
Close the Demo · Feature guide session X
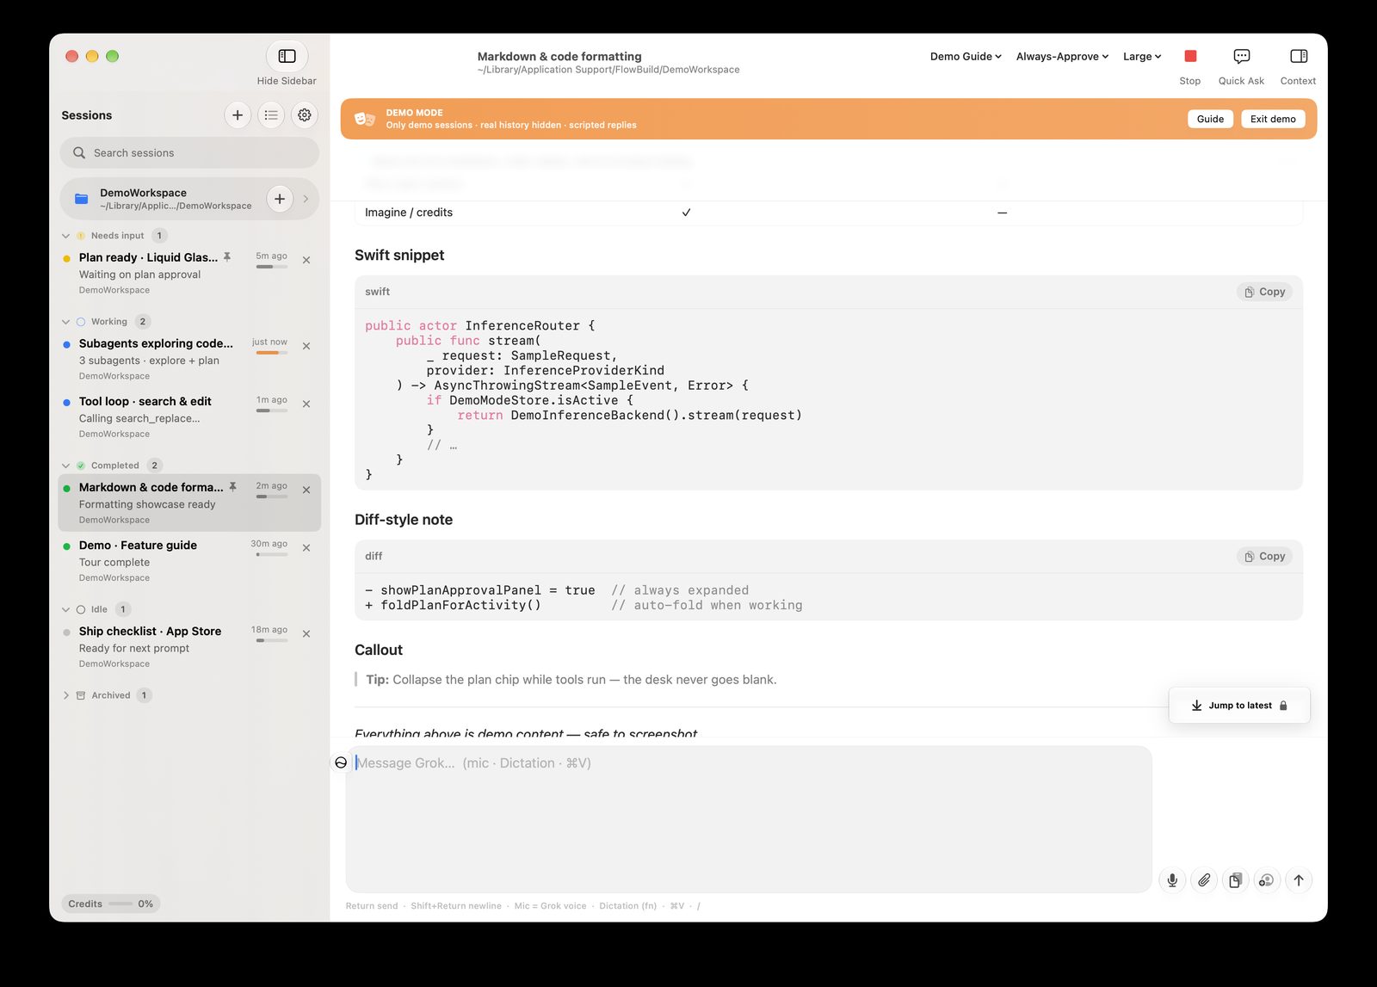point(306,547)
